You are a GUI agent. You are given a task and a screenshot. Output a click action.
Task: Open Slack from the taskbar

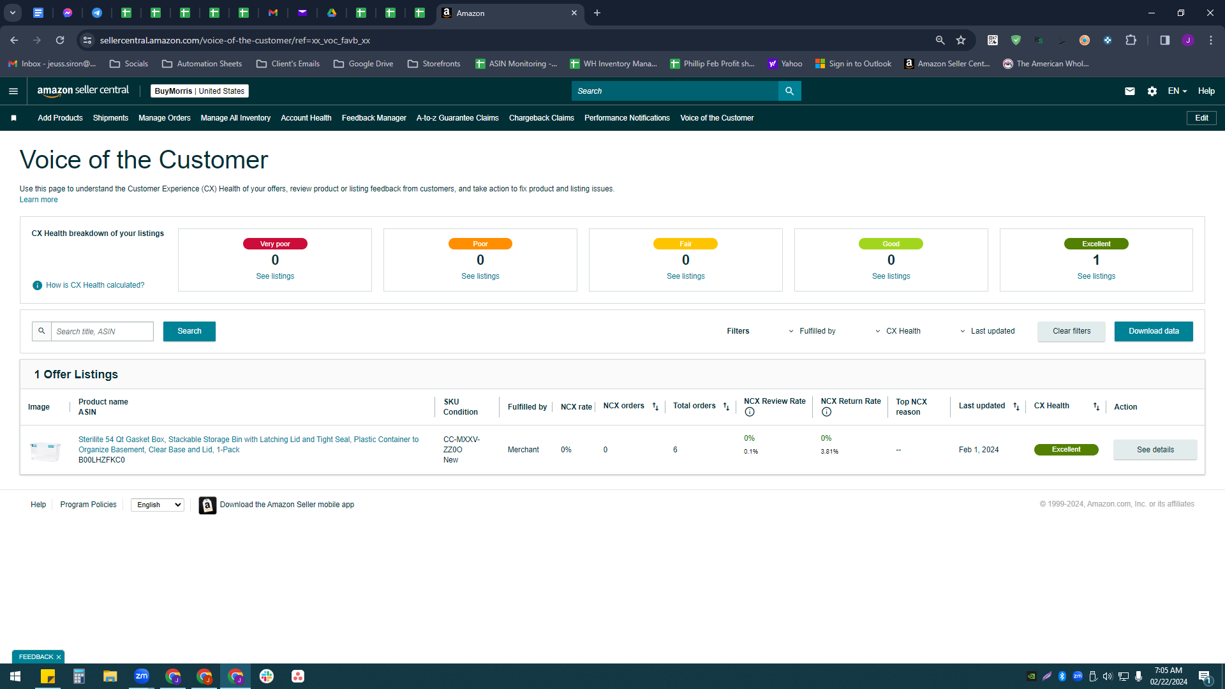tap(267, 676)
